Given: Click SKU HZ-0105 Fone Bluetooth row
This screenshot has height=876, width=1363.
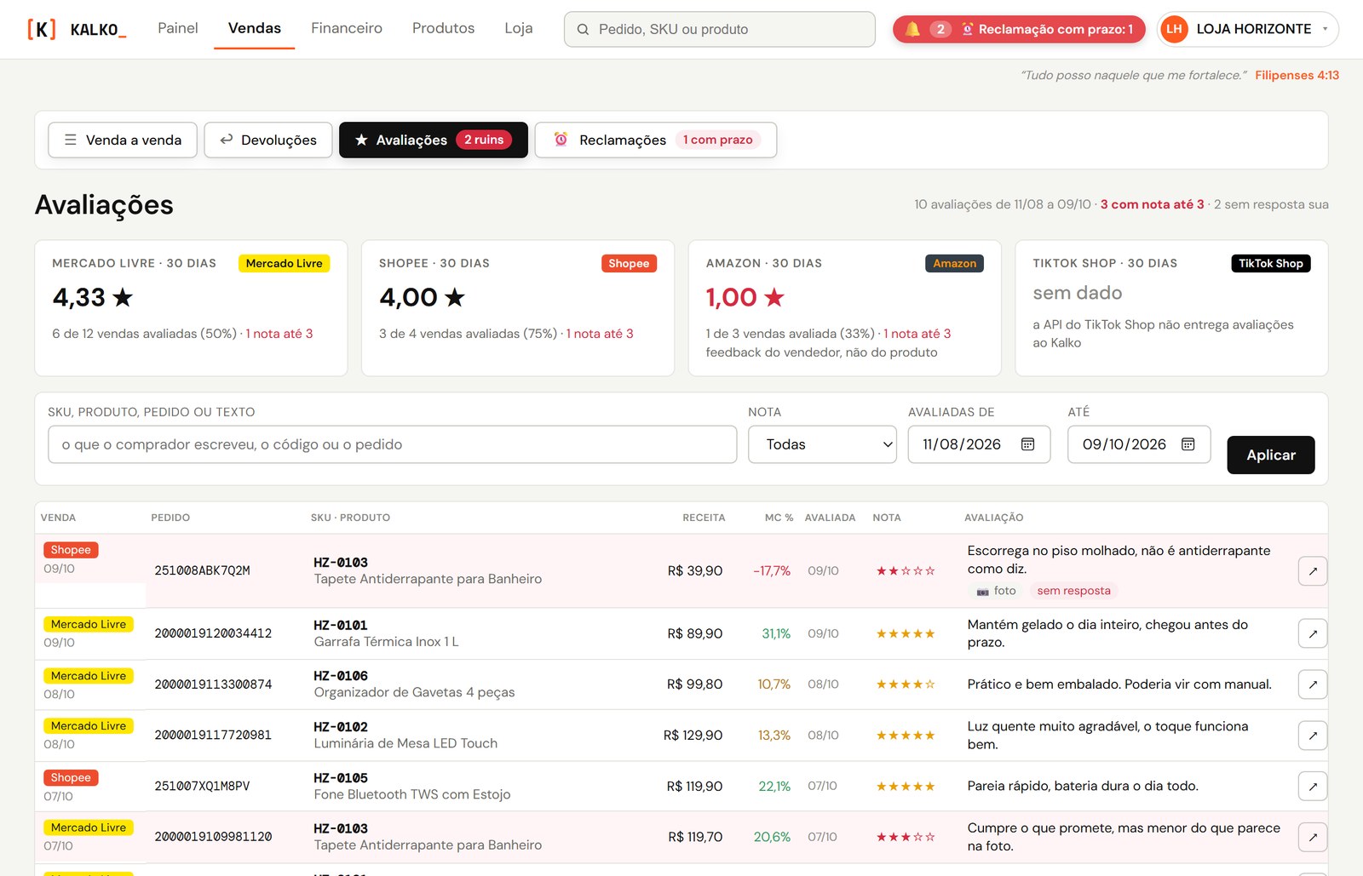Looking at the screenshot, I should click(x=681, y=787).
